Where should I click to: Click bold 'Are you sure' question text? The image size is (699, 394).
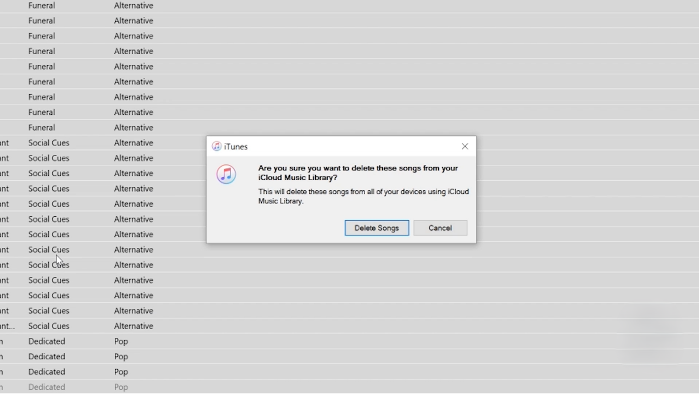coord(358,173)
